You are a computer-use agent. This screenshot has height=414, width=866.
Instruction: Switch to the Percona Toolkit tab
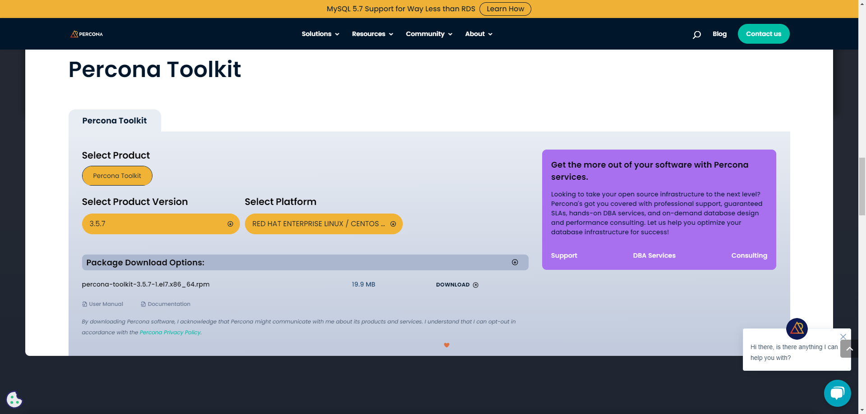pyautogui.click(x=115, y=121)
